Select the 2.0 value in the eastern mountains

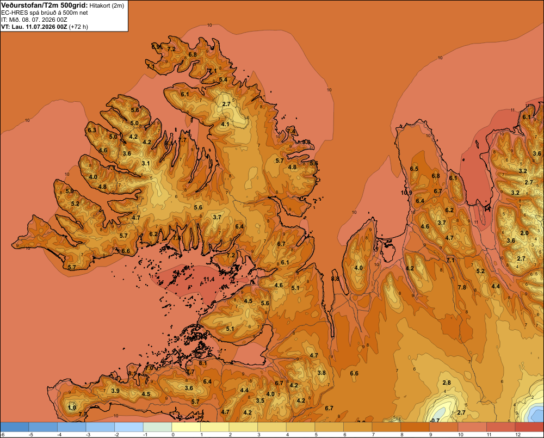(x=524, y=233)
